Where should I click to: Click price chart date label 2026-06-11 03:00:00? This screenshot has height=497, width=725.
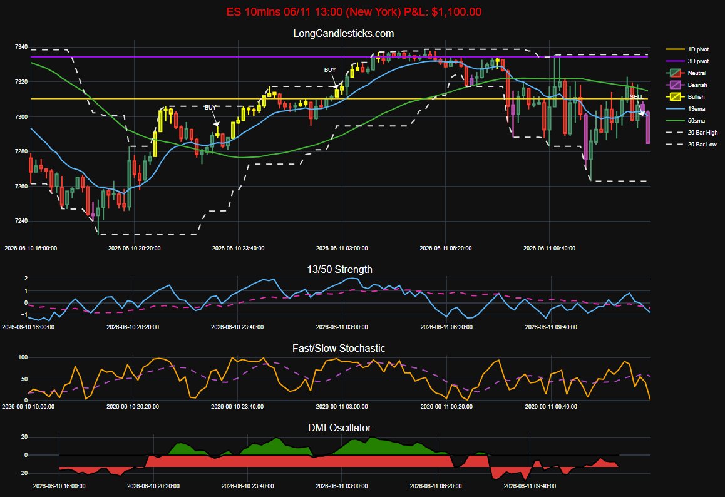(x=342, y=248)
